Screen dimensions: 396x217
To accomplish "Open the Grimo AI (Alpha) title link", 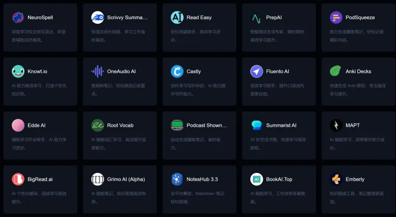I will point(126,179).
